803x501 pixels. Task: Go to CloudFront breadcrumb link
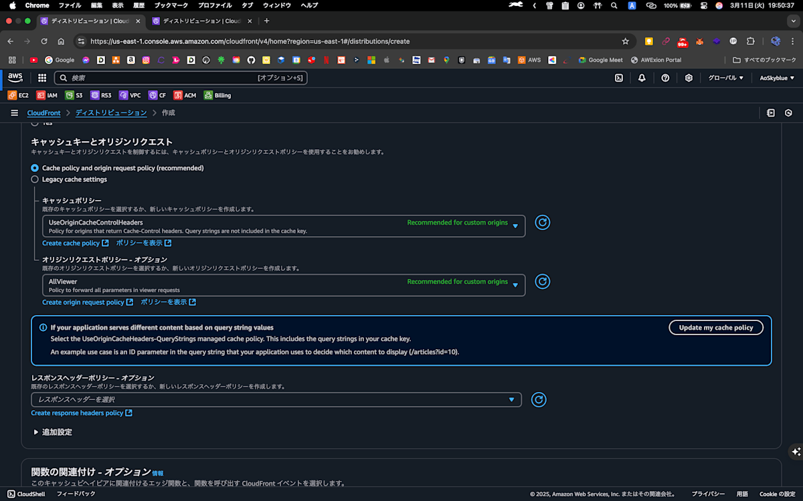pyautogui.click(x=43, y=113)
